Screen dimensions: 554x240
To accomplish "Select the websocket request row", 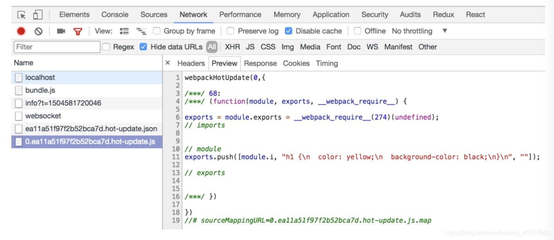I will point(87,116).
